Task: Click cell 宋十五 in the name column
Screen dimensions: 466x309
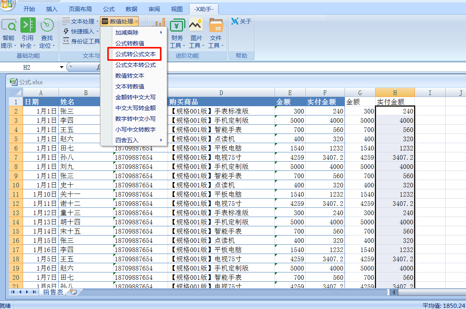Action: [x=86, y=231]
